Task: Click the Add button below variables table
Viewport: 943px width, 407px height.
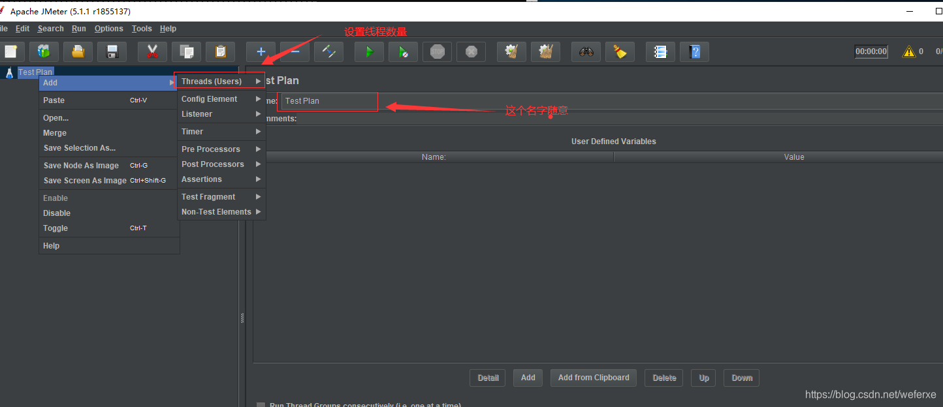Action: [528, 378]
